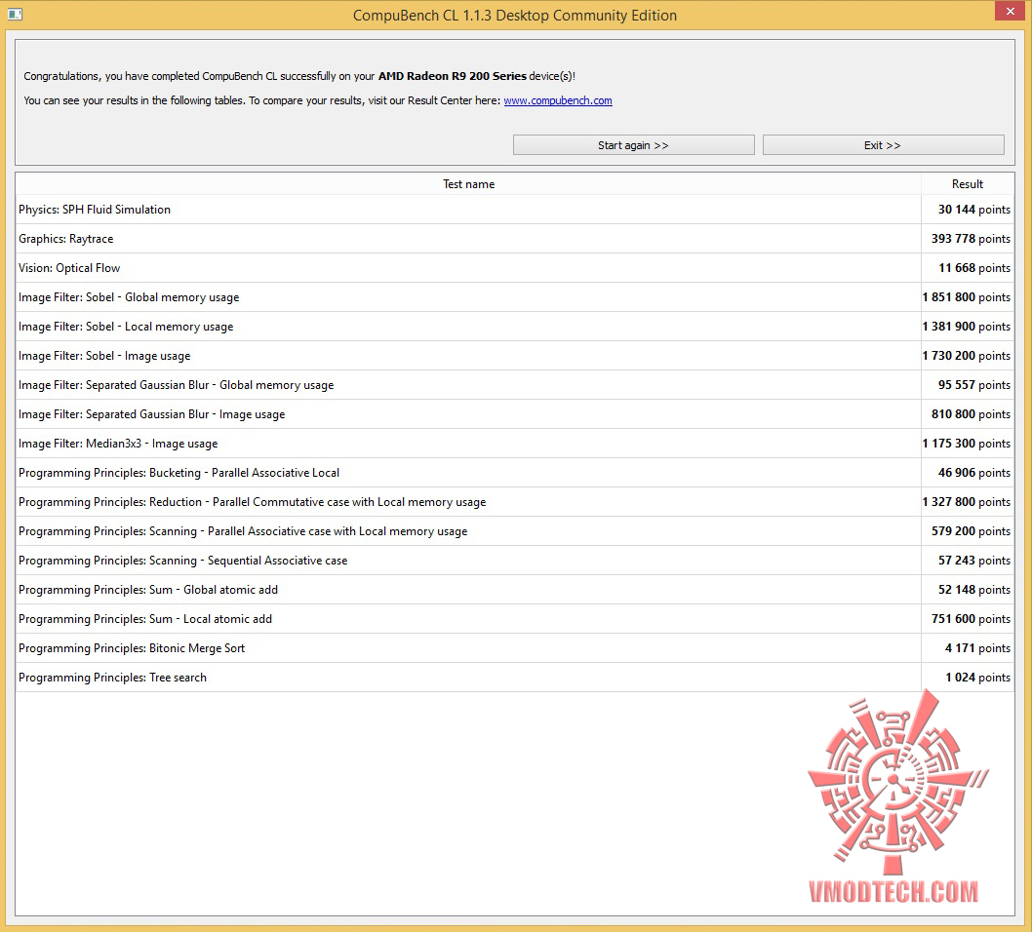1032x932 pixels.
Task: Select Sum - Global atomic add row
Action: tap(515, 590)
